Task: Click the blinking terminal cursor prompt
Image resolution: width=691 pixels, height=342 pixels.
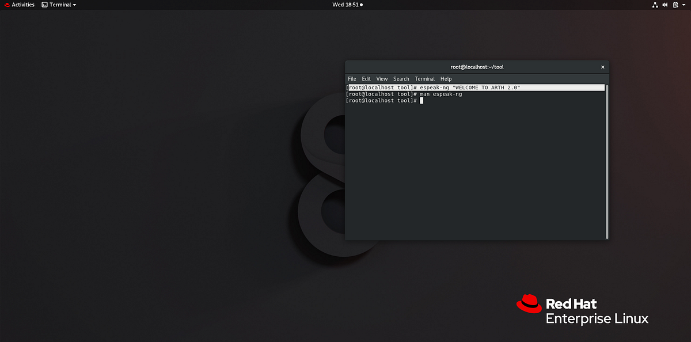Action: coord(421,100)
